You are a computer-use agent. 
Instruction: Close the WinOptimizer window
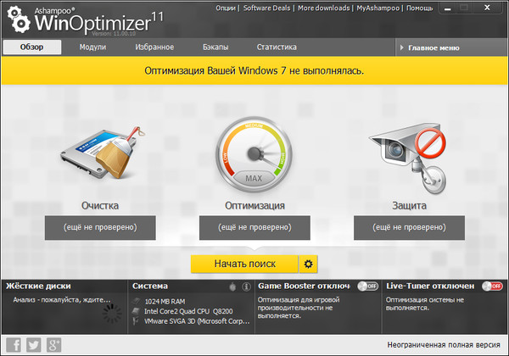(x=487, y=8)
